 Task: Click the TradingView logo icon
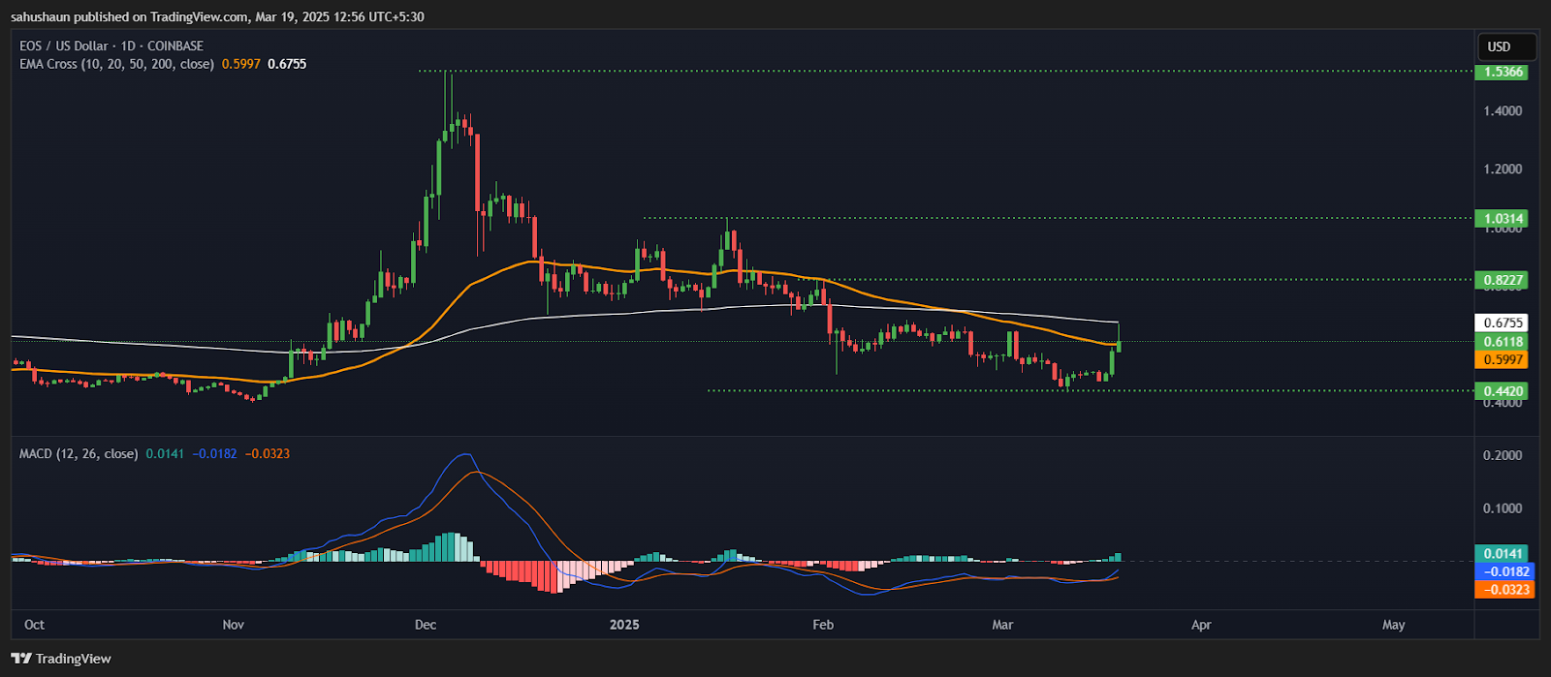[21, 659]
